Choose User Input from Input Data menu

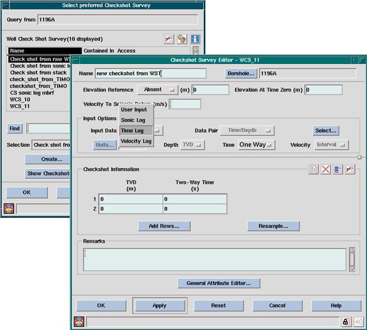(x=136, y=110)
